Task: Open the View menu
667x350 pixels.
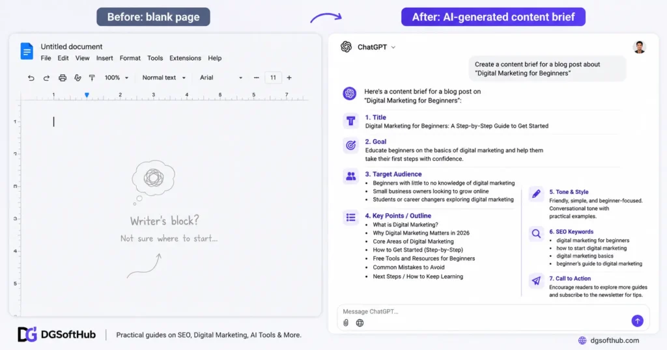Action: click(x=82, y=58)
